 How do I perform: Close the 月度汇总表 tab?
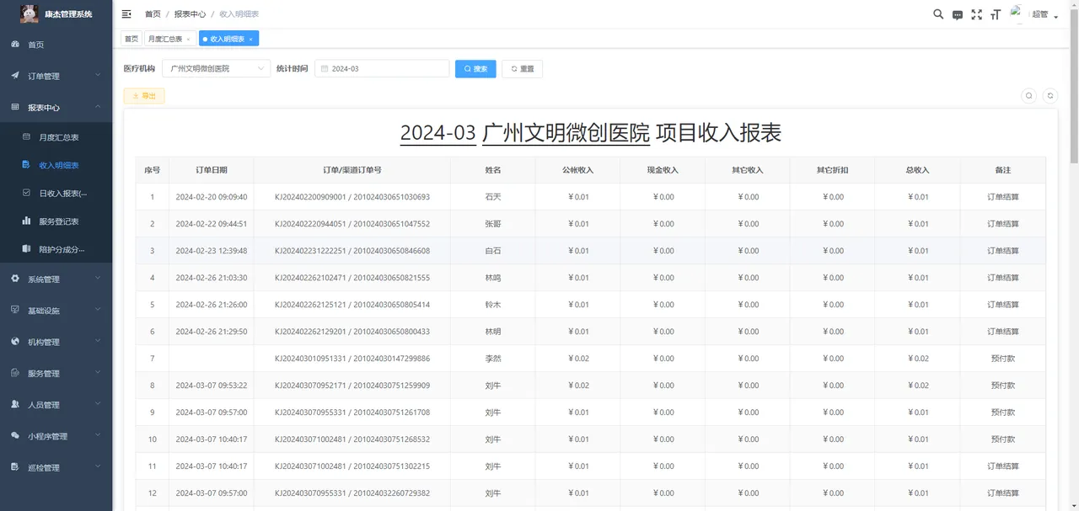coord(189,40)
